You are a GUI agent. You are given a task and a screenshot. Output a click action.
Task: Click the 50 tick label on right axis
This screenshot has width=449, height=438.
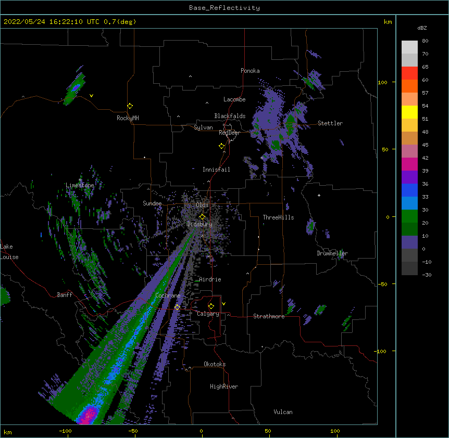(385, 149)
